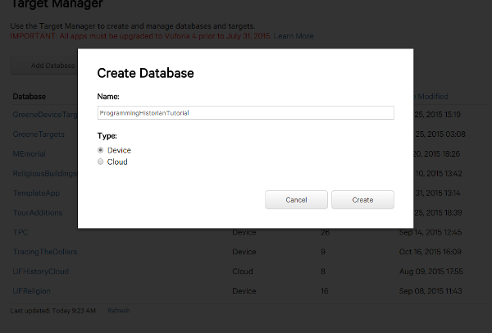Click the Add Database button
Viewport: 492px width, 333px height.
click(x=45, y=65)
